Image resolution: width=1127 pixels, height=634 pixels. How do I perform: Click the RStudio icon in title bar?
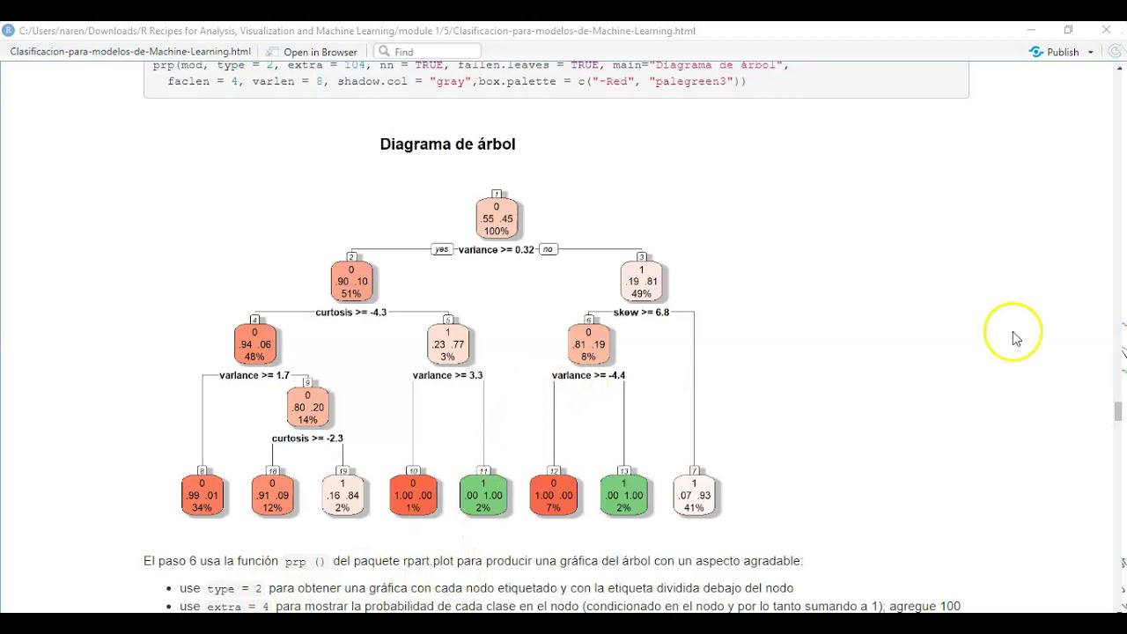pyautogui.click(x=9, y=30)
